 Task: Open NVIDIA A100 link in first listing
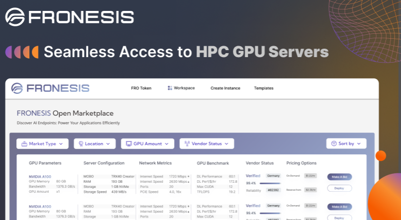tap(40, 177)
